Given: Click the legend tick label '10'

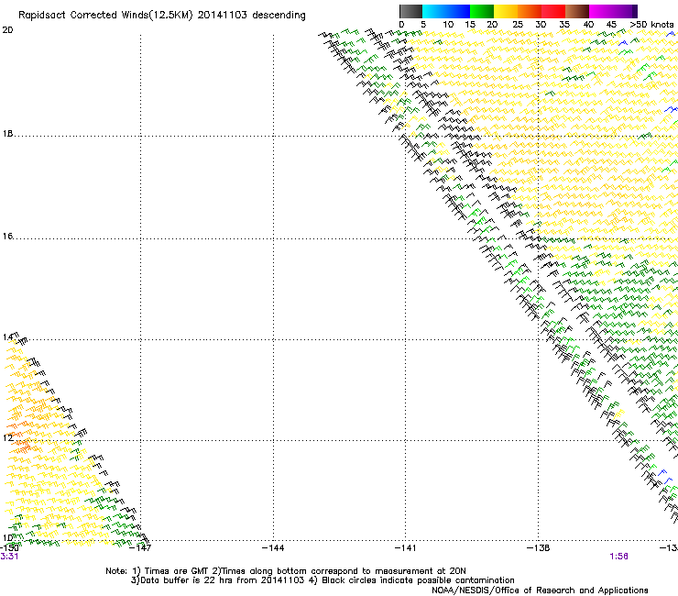Looking at the screenshot, I should point(448,25).
